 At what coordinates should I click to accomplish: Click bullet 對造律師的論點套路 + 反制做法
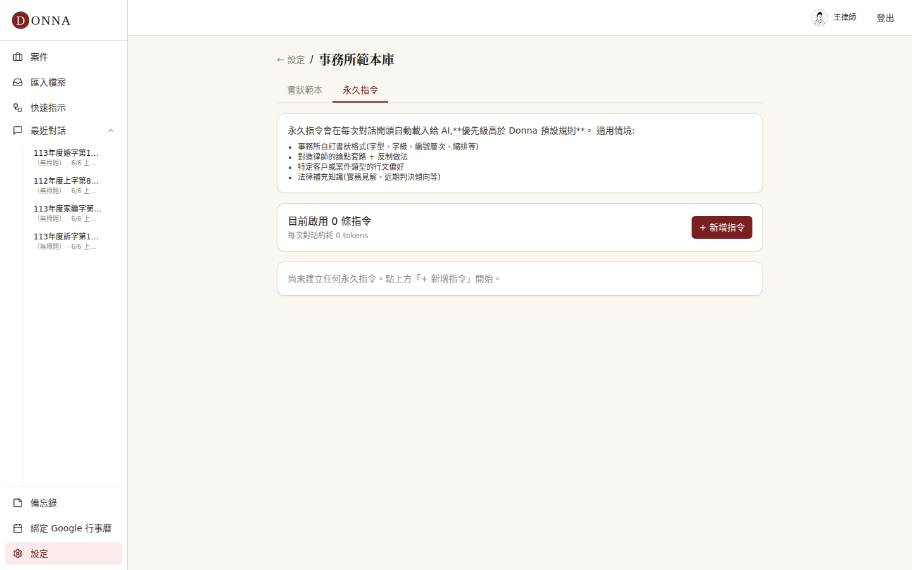[353, 156]
